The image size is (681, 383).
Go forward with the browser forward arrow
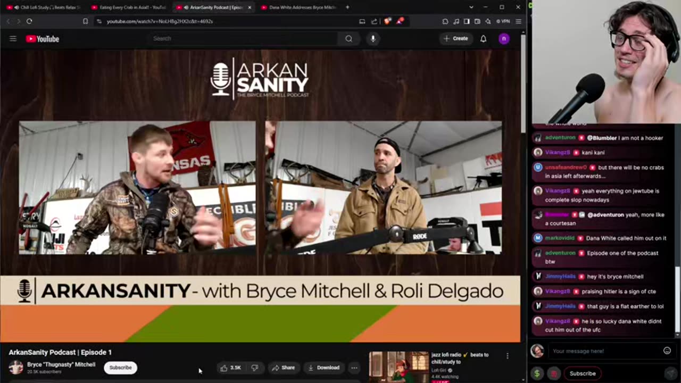(x=18, y=21)
